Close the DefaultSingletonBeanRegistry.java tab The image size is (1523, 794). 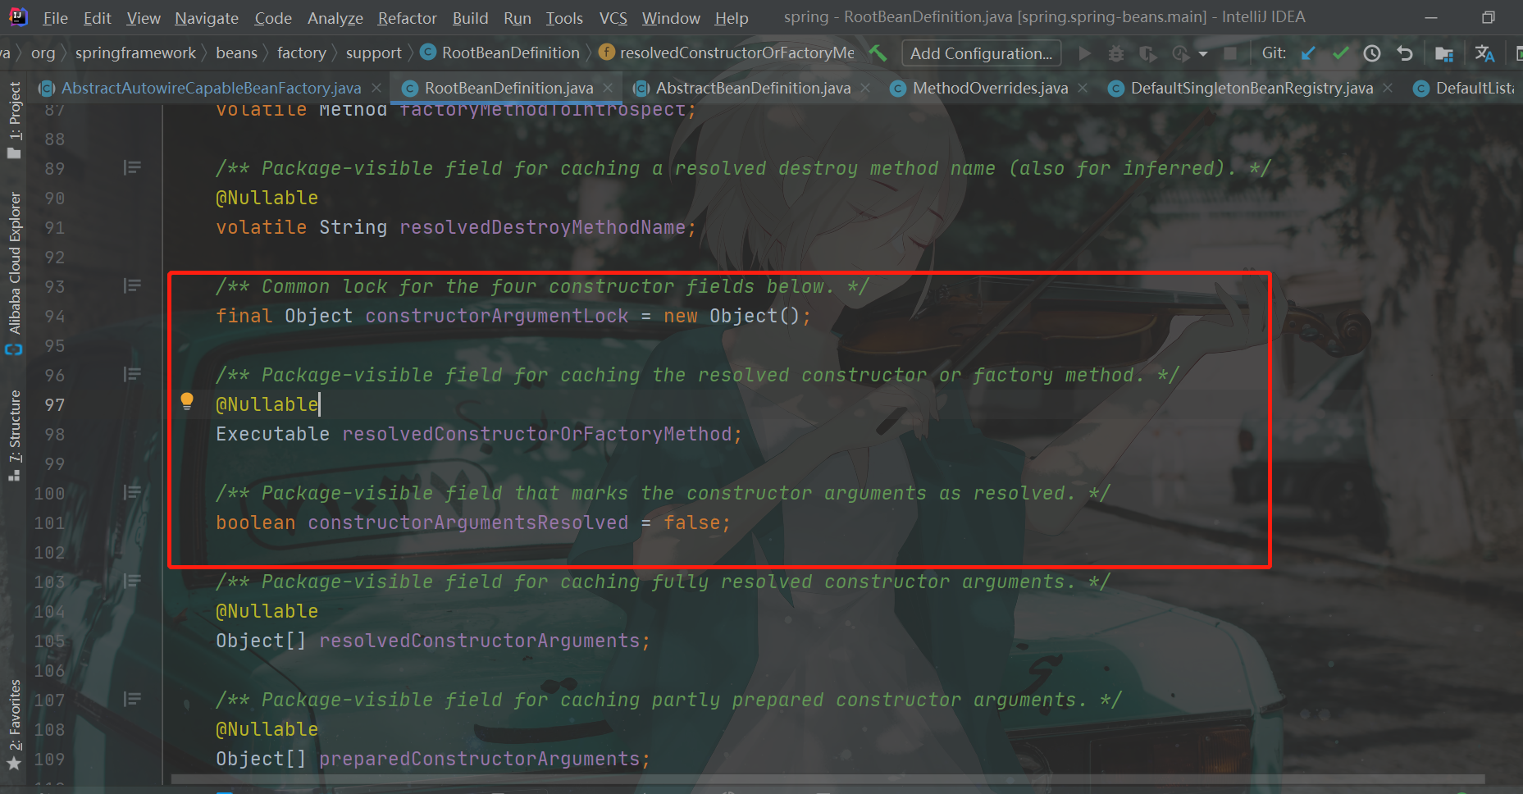1388,88
